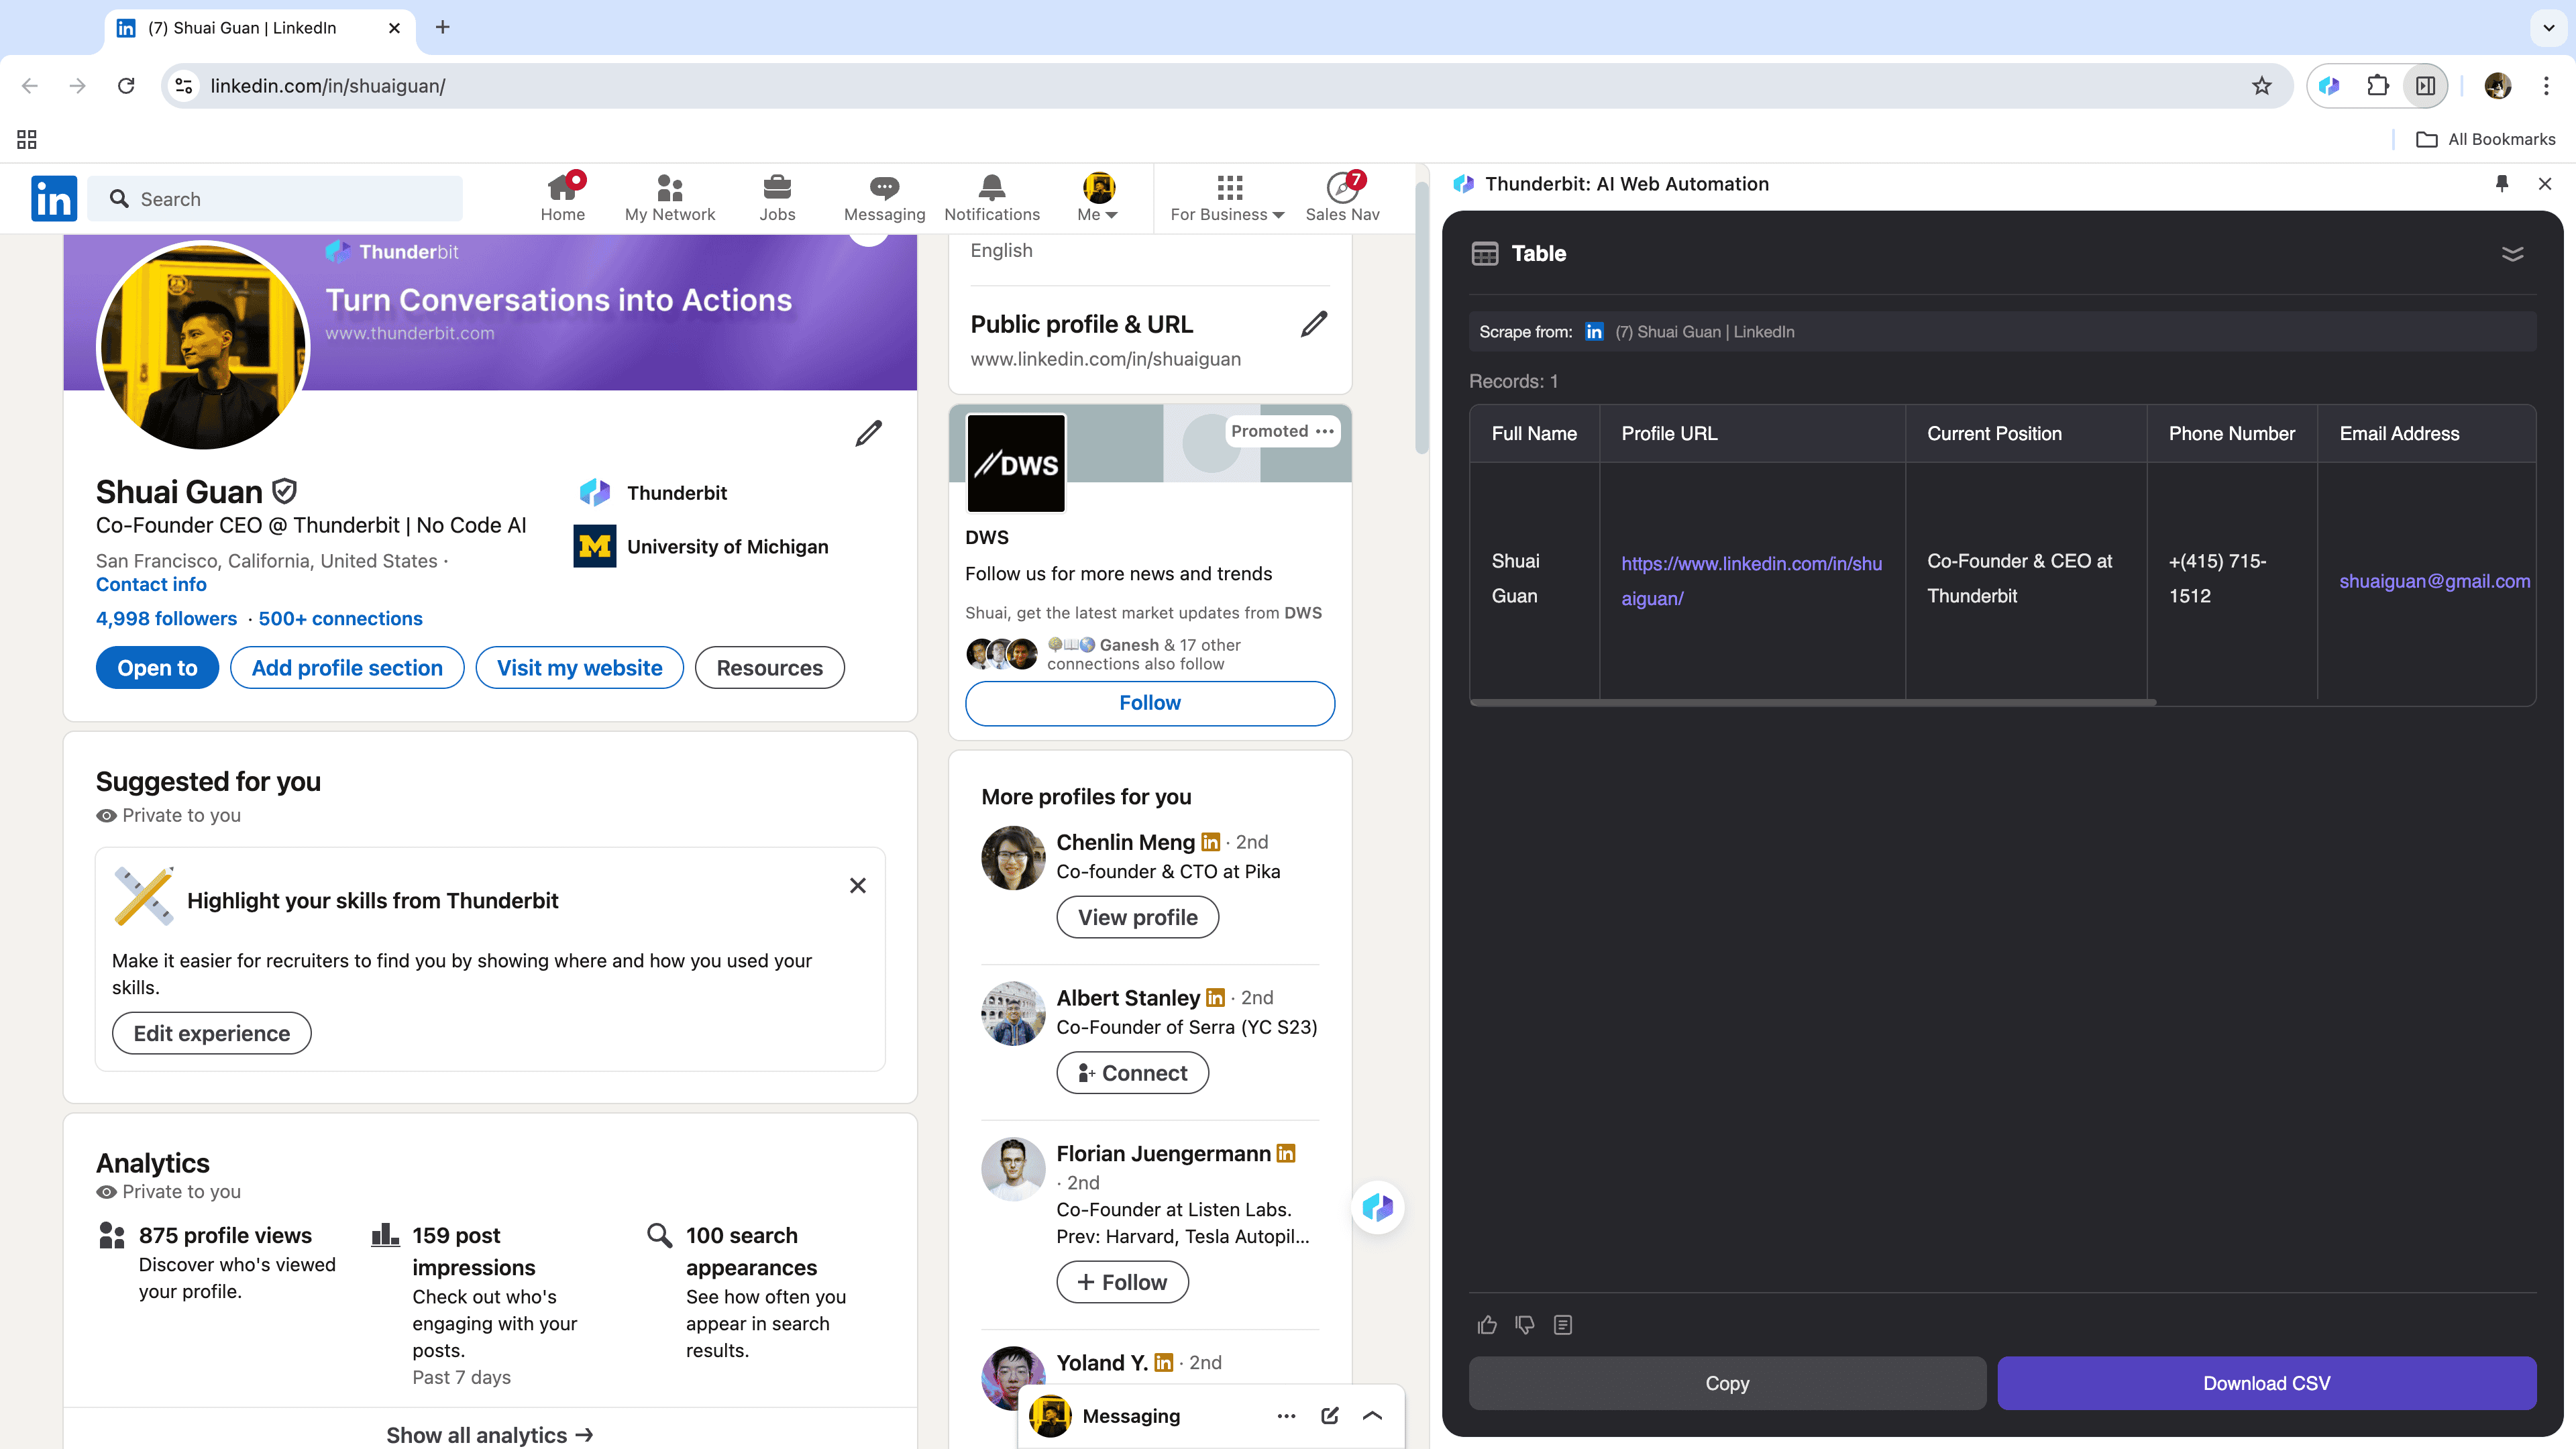Toggle Chrome side panel icon
This screenshot has width=2576, height=1449.
point(2426,86)
